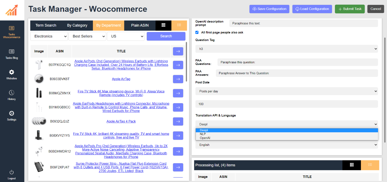The width and height of the screenshot is (387, 182).
Task: Select OpenAI from the translation API list
Action: [287, 138]
